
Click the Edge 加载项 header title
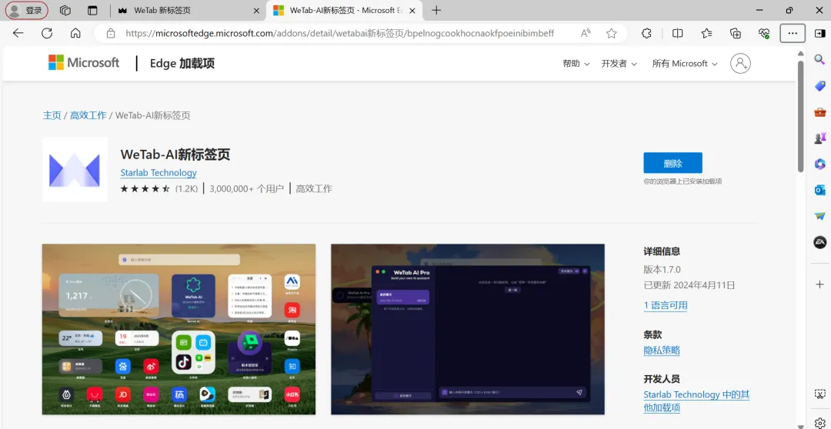click(182, 64)
